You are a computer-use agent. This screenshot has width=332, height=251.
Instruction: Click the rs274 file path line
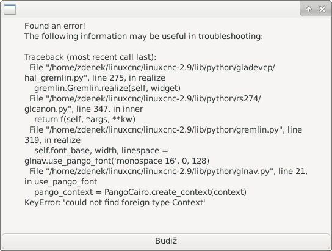click(145, 98)
